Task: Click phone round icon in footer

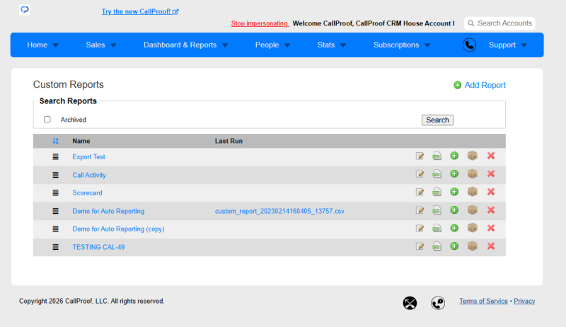Action: pyautogui.click(x=438, y=303)
